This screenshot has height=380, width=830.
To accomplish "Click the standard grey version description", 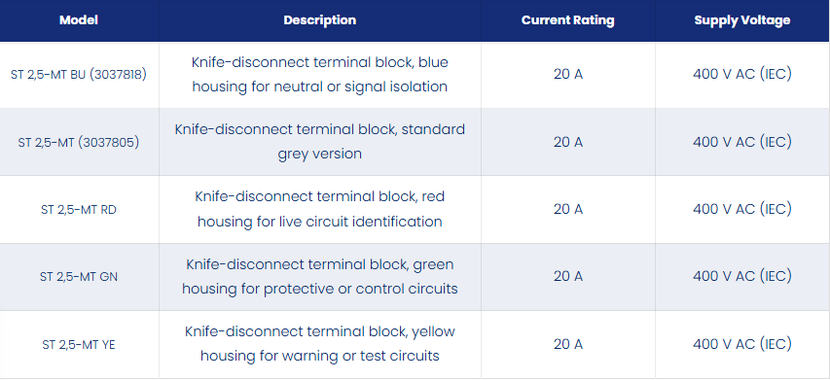I will pos(320,142).
